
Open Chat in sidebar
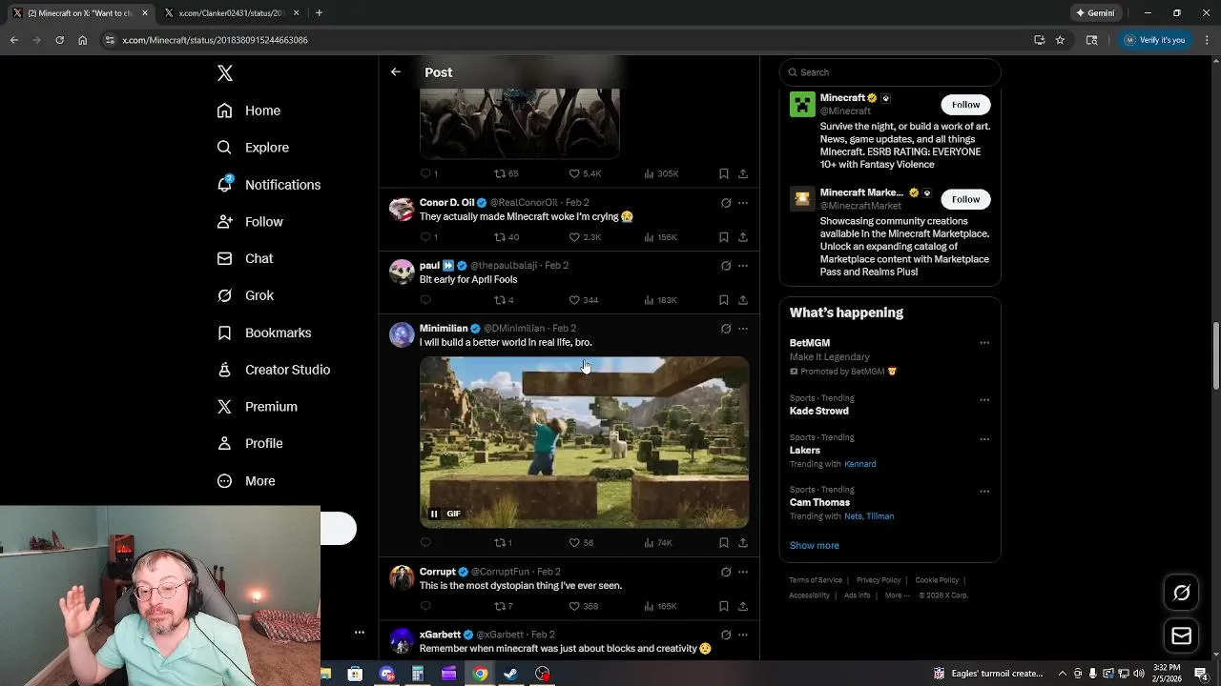click(x=245, y=258)
